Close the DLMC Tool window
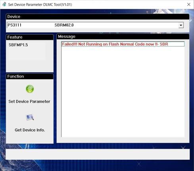The image size is (194, 171). tap(189, 4)
